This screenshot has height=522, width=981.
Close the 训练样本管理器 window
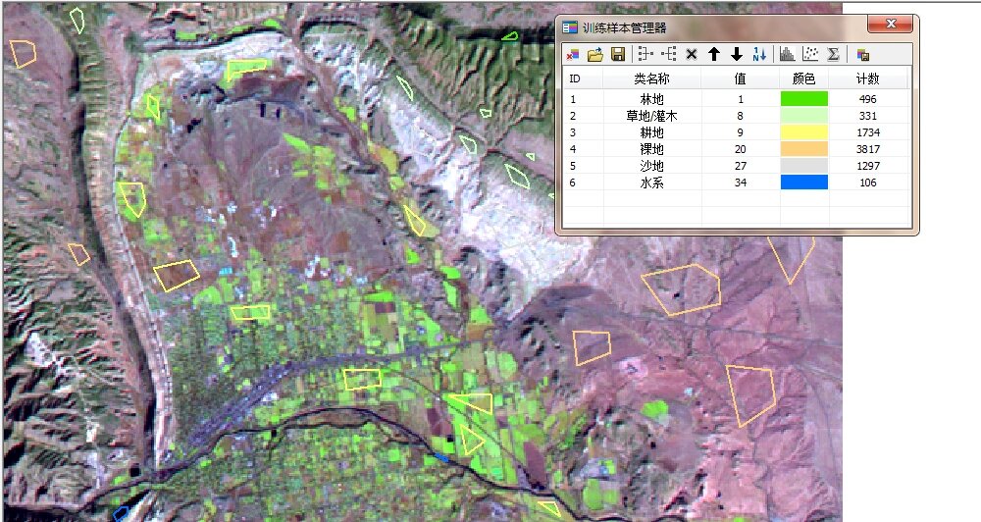pos(891,25)
